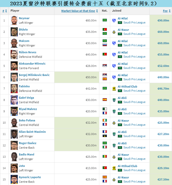The image size is (172, 185).
Task: Click the Joined column header
Action: [117, 11]
